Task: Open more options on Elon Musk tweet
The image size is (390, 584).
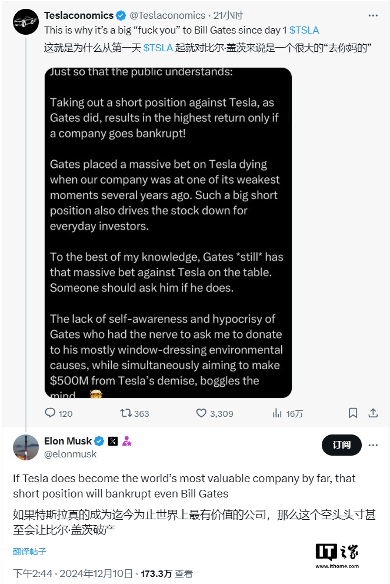Action: (373, 445)
